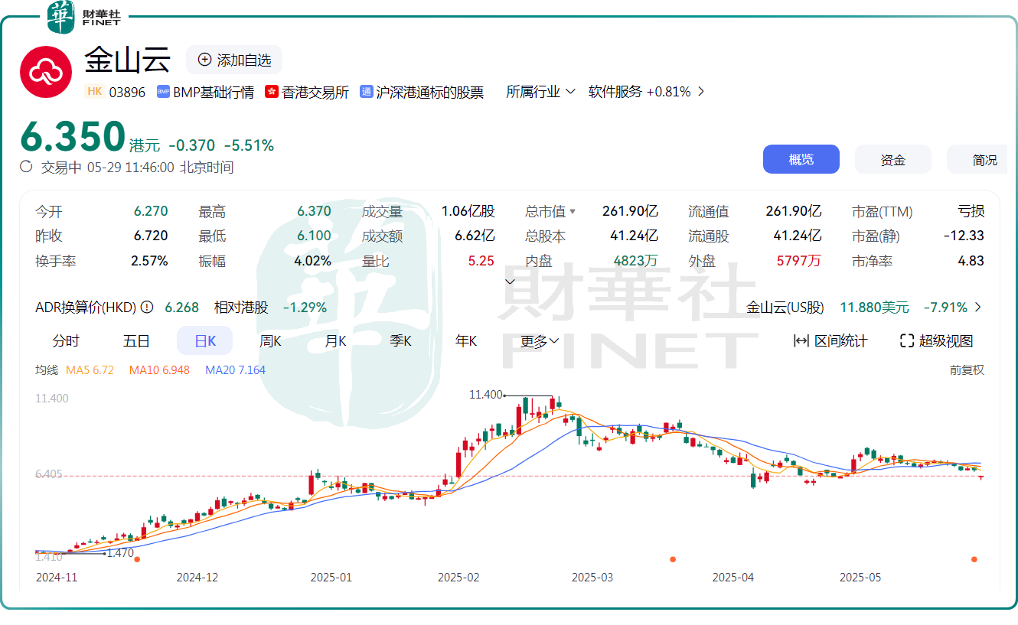Click the large 6.350 current price

tap(73, 138)
